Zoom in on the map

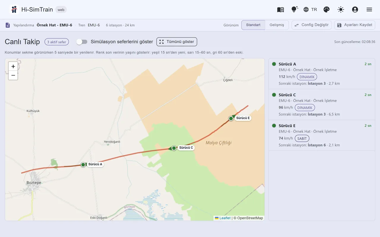coord(13,66)
